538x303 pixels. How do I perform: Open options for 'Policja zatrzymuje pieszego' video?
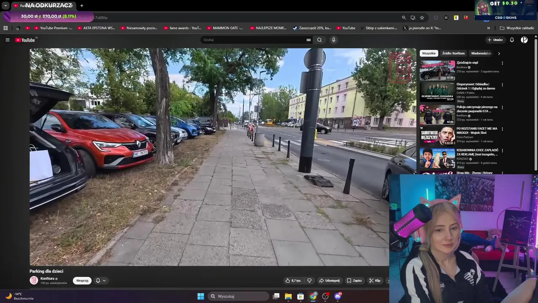(502, 107)
